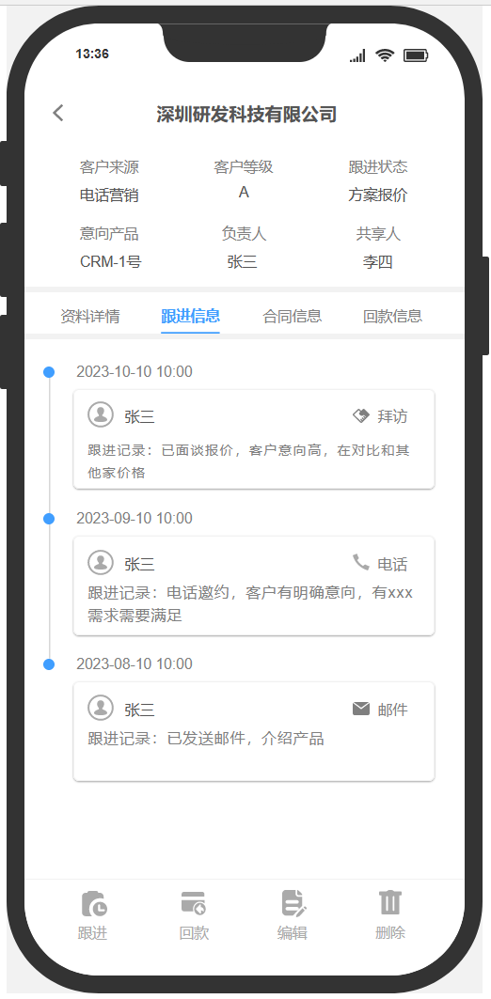Tap 张三's avatar in the 2023-10-10 record
The image size is (491, 999).
[100, 414]
